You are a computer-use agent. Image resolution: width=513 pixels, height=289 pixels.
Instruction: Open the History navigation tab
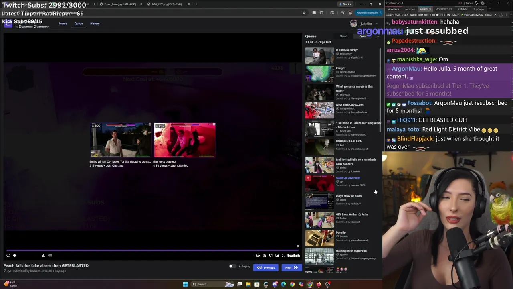tap(95, 23)
